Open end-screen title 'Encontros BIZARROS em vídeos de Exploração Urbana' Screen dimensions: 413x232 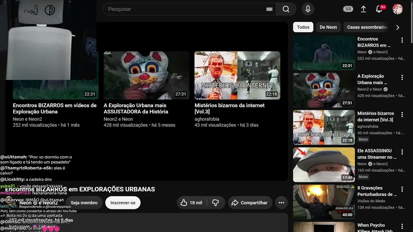[55, 109]
